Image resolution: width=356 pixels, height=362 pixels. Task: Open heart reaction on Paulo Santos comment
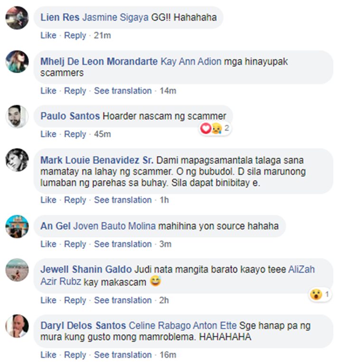206,128
